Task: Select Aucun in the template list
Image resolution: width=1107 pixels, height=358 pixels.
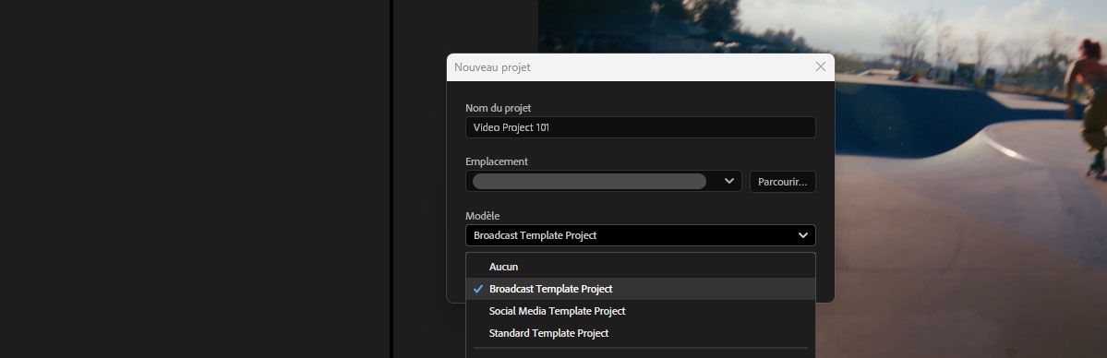Action: point(641,267)
